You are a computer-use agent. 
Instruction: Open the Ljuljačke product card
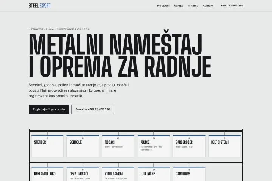point(154,174)
